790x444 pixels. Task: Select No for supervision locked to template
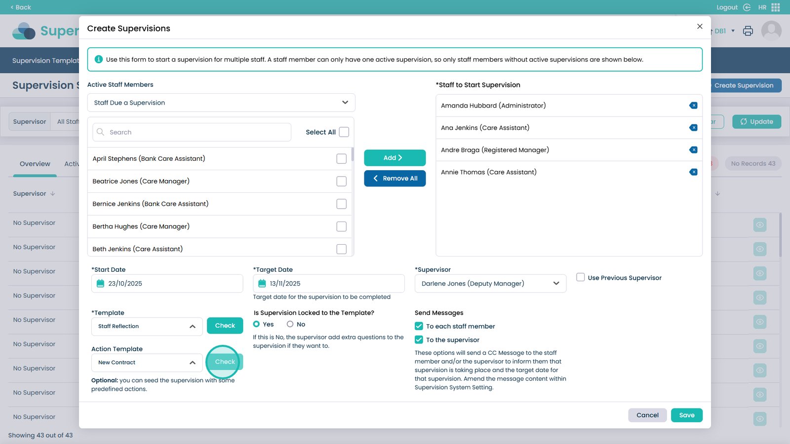[x=290, y=324]
